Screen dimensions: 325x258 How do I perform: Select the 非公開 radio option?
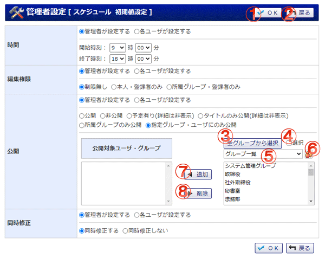102,116
